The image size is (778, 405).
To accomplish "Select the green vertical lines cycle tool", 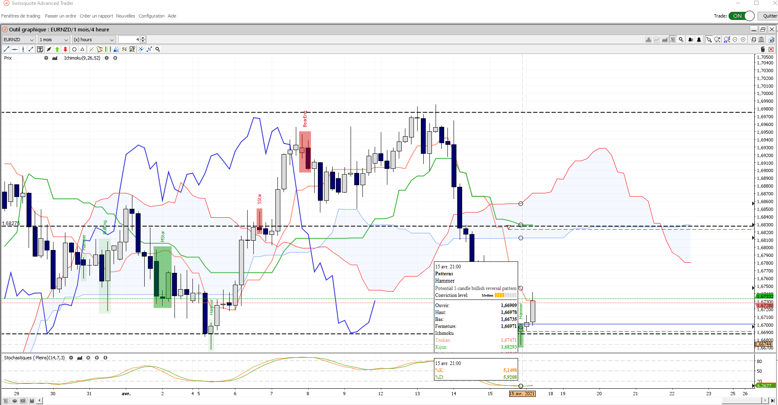I will [108, 49].
